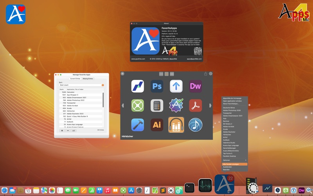Open Xojo icon in the favorites grid
Viewport: 313px width, 196px height.
click(138, 105)
